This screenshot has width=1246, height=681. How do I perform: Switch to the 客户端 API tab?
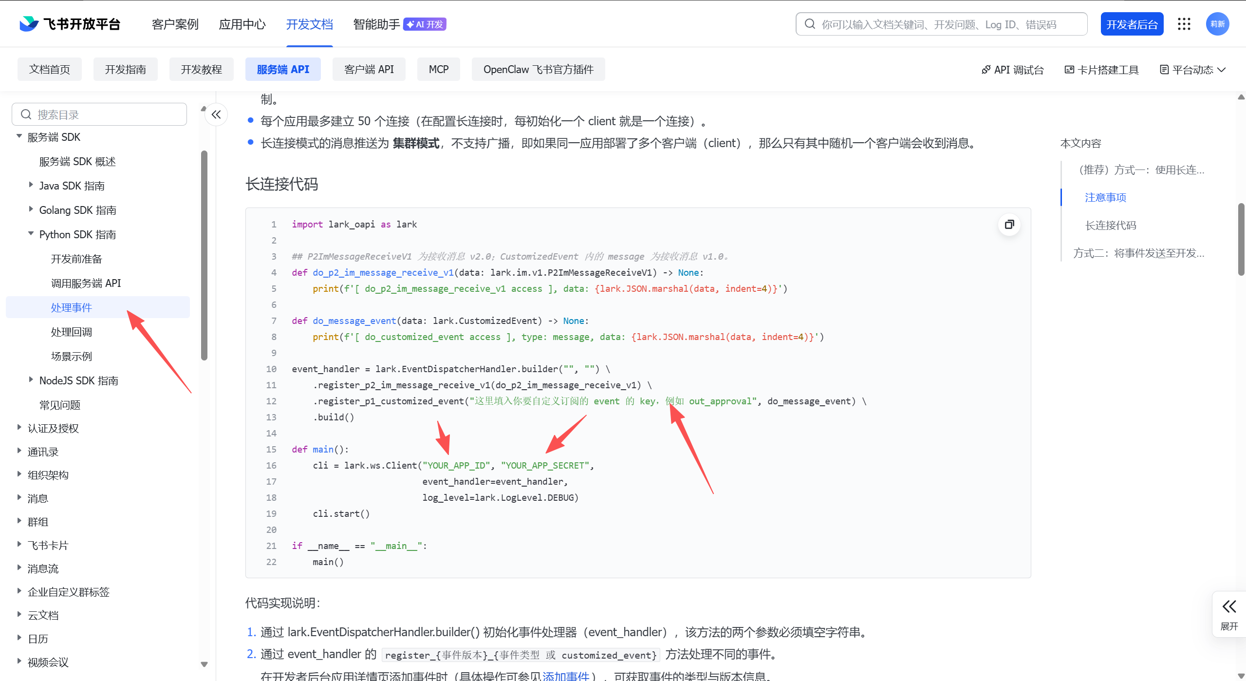369,69
